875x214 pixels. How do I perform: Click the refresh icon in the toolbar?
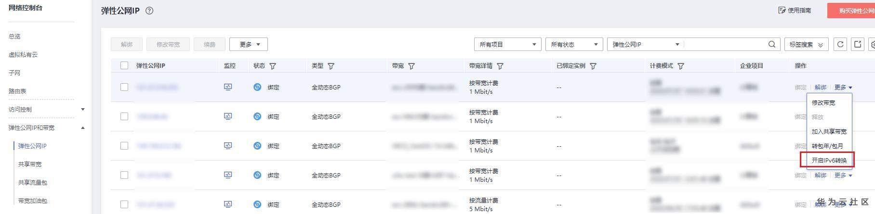click(x=840, y=44)
